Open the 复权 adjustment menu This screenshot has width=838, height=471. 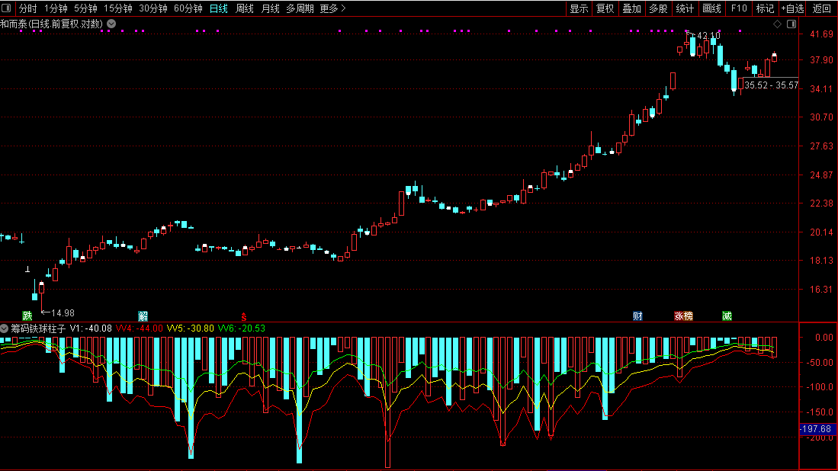coord(605,8)
